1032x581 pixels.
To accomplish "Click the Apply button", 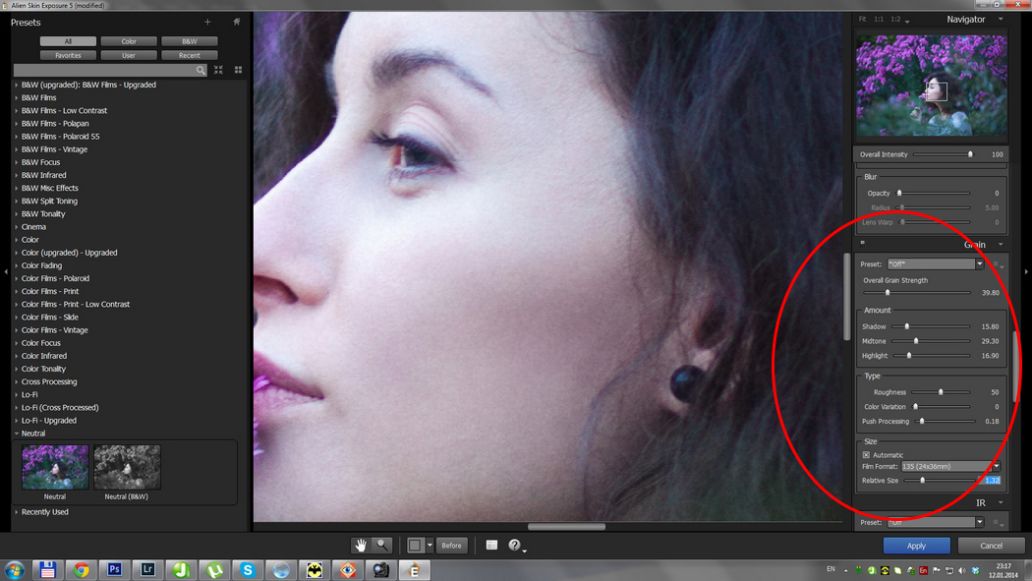I will pyautogui.click(x=916, y=546).
